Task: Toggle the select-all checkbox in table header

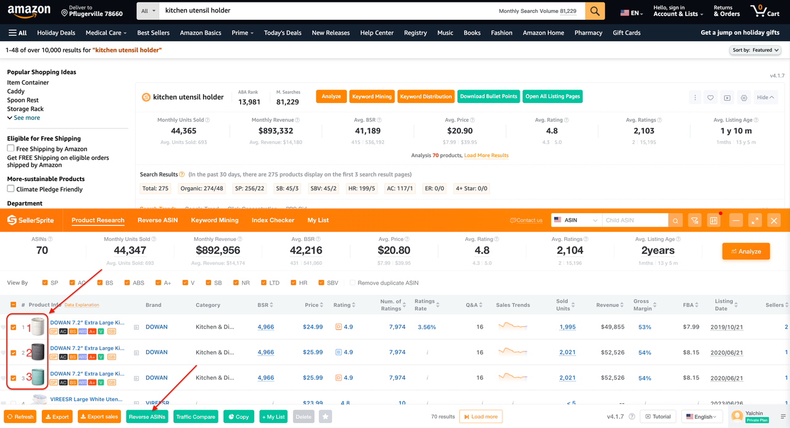Action: click(x=14, y=304)
